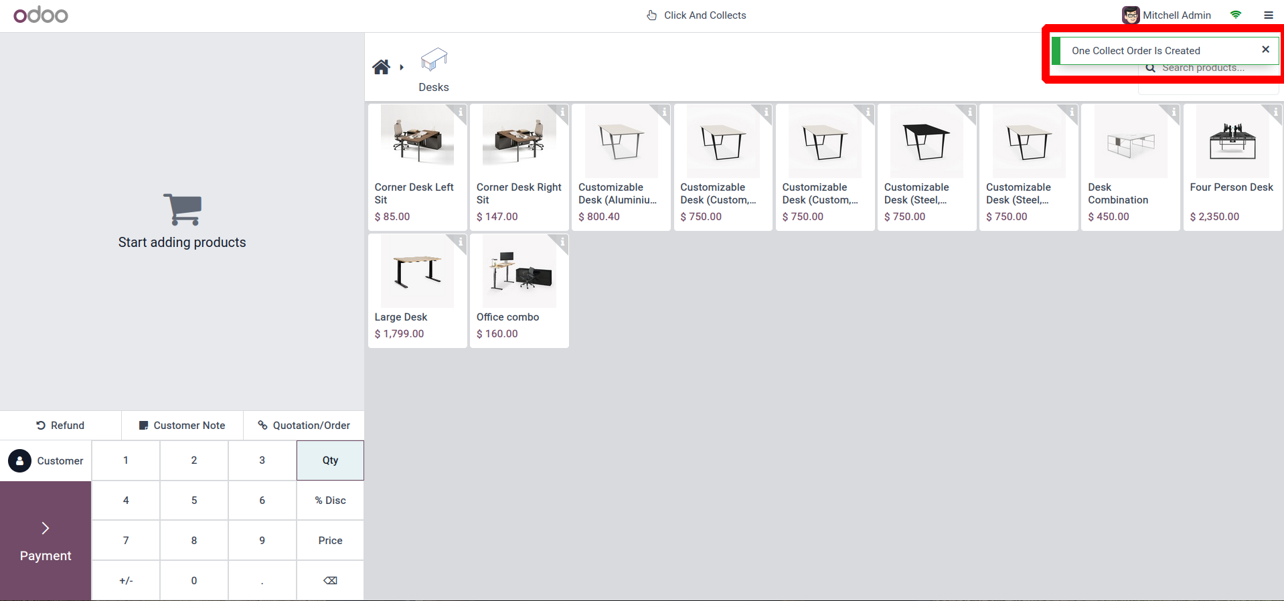Click the Click And Collects hand icon

(651, 15)
